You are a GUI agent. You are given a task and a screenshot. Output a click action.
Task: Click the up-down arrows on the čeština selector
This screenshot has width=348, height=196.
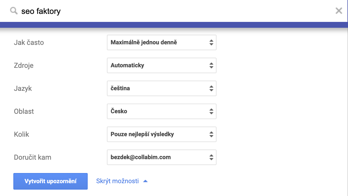coord(211,88)
